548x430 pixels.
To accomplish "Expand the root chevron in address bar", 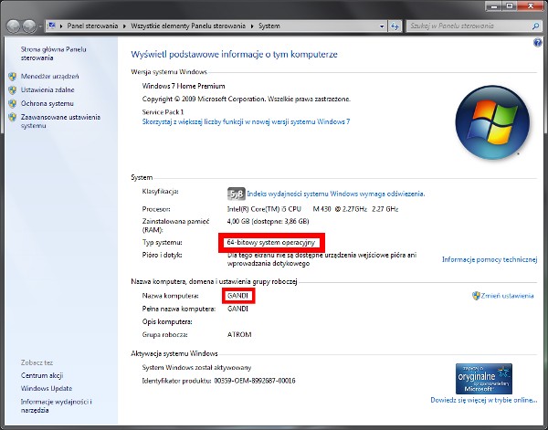I will click(x=61, y=26).
